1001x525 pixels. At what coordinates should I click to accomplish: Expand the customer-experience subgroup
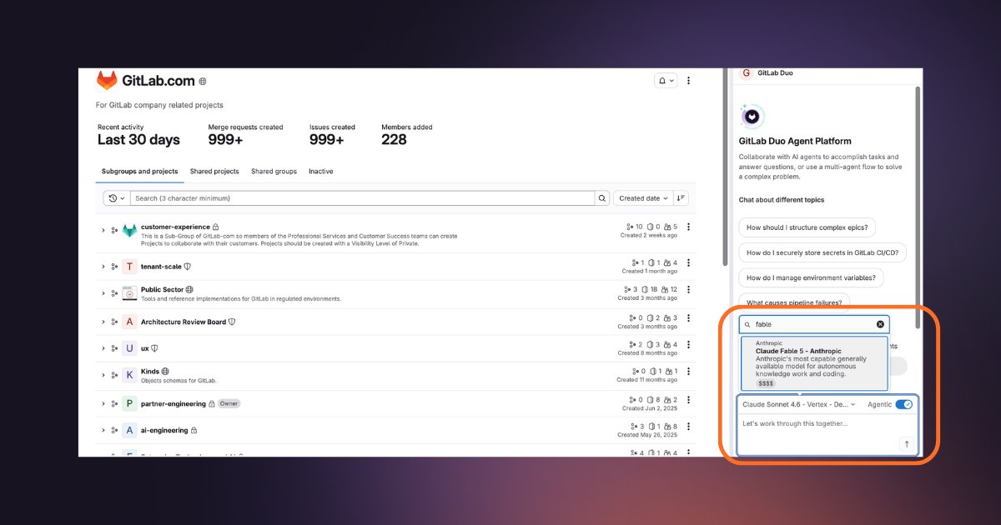point(103,230)
